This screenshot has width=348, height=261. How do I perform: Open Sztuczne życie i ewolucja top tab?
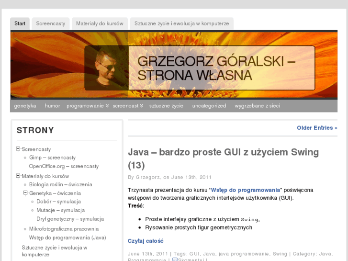[x=181, y=23]
